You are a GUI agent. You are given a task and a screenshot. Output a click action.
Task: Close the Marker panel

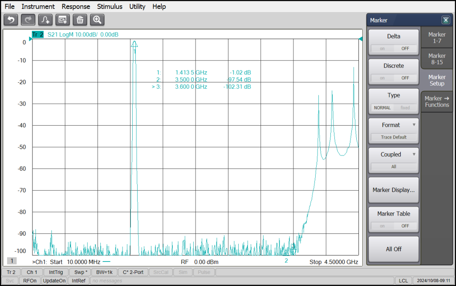445,20
